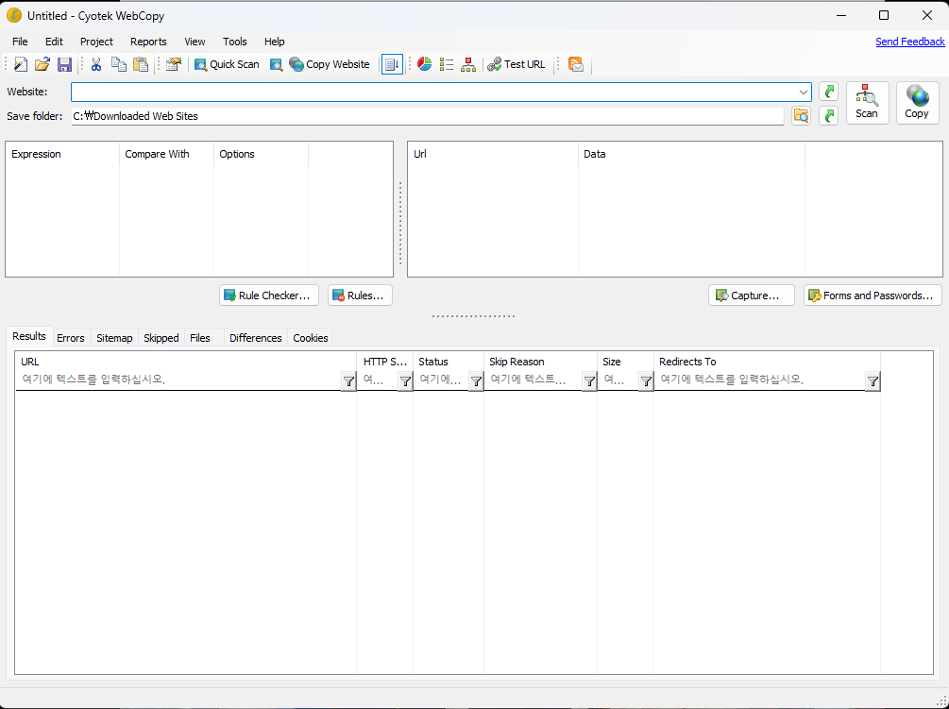
Task: Open Forms and Passwords dialog
Action: (873, 295)
